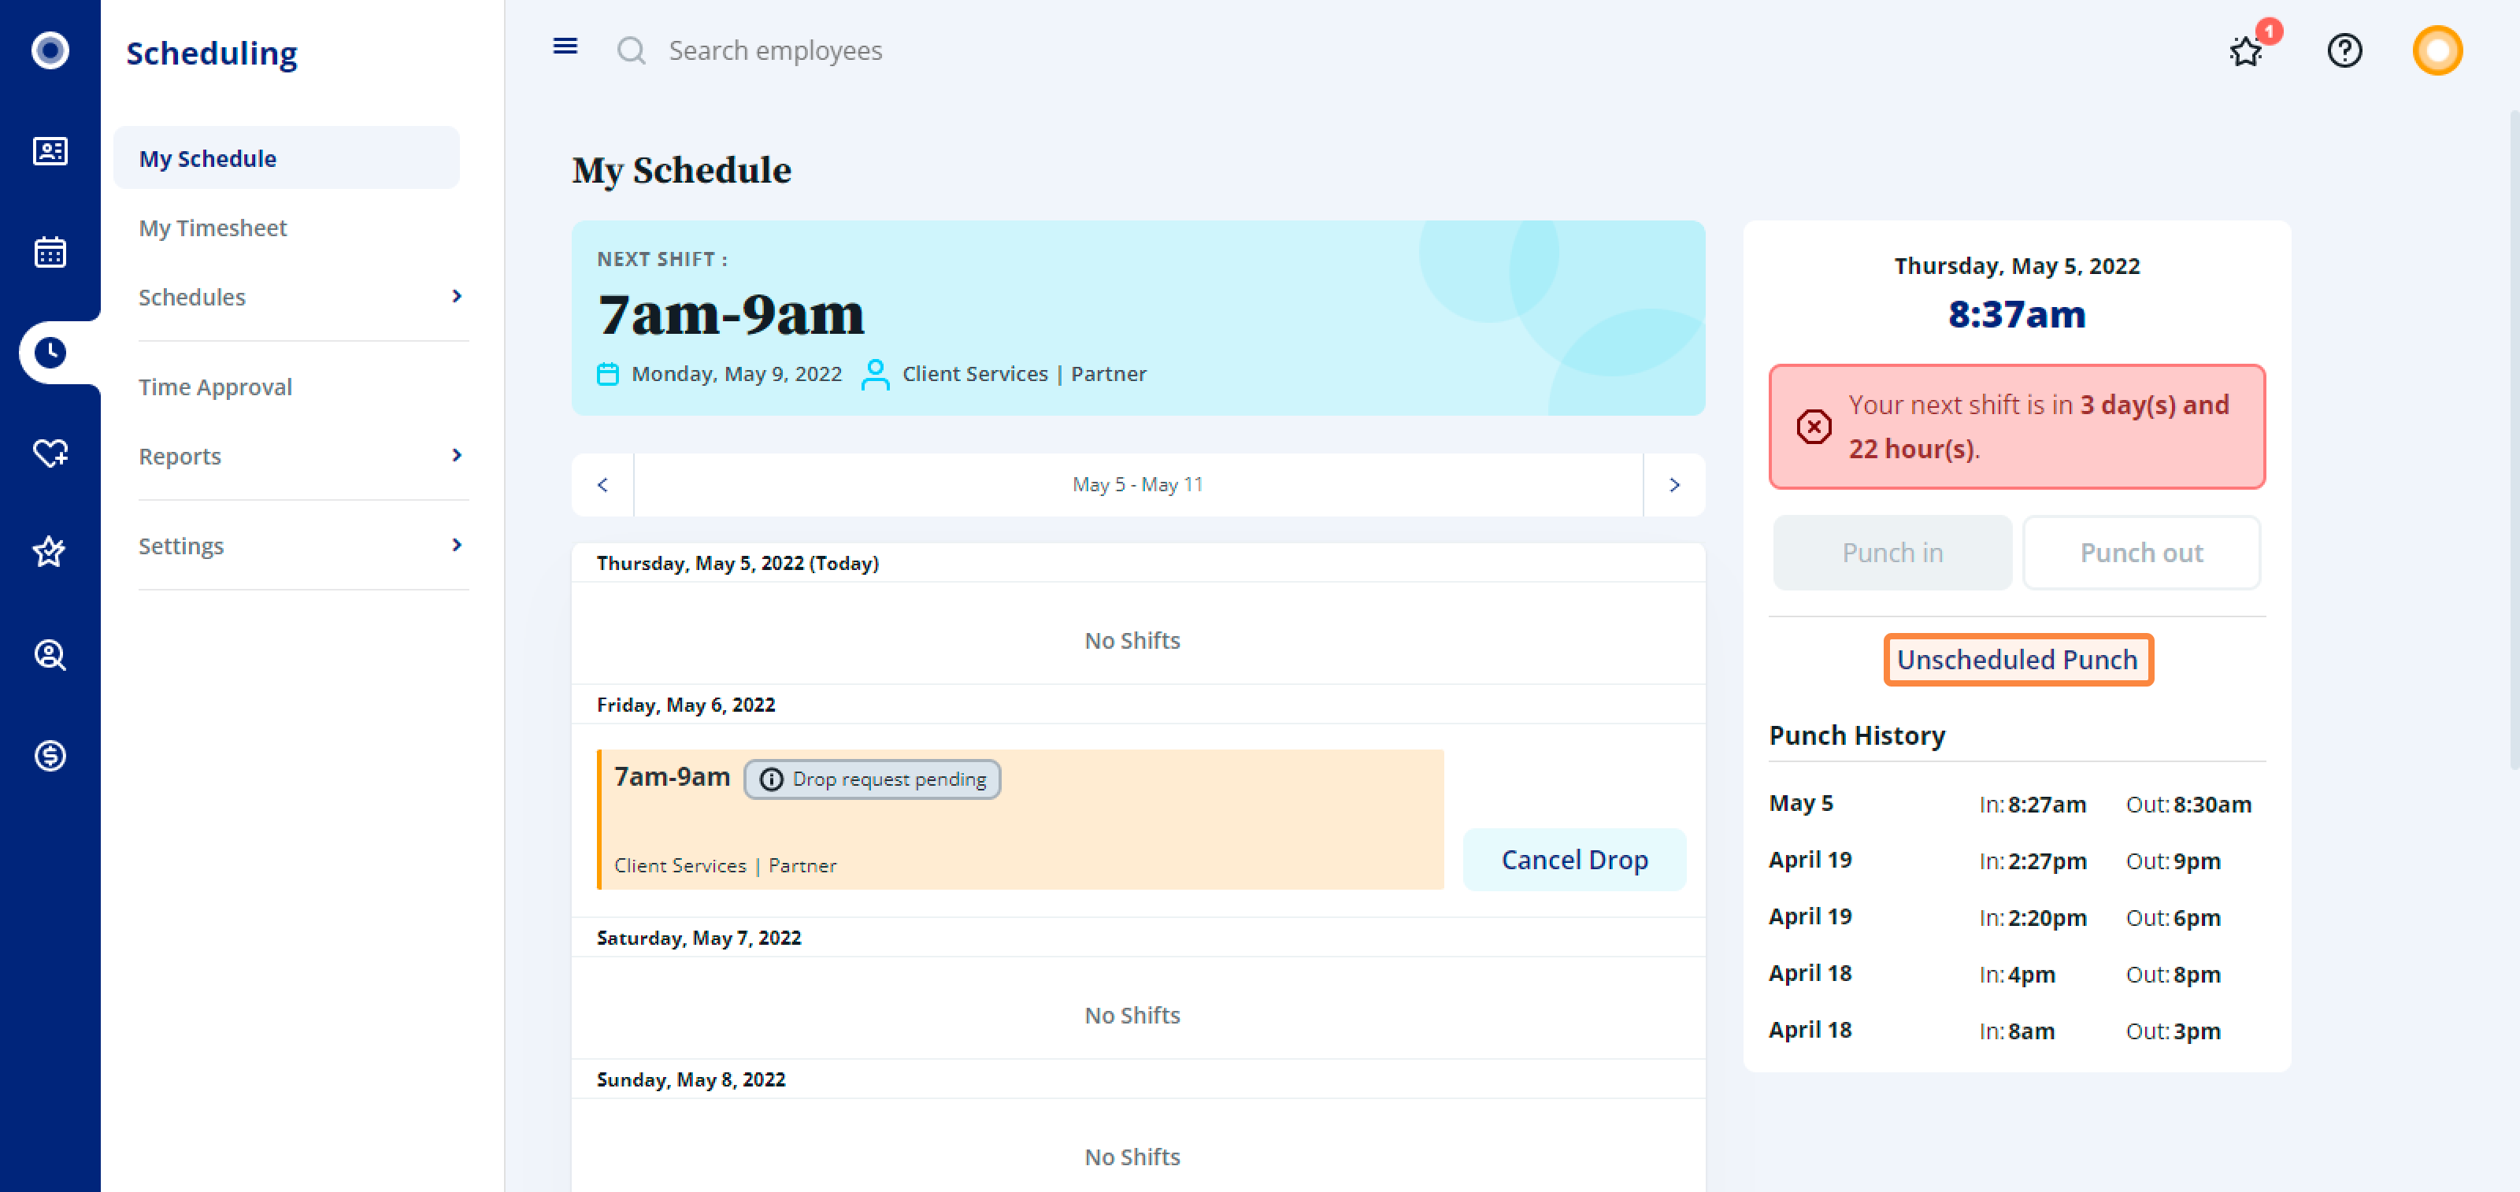
Task: Expand the Schedules submenu chevron
Action: 457,296
